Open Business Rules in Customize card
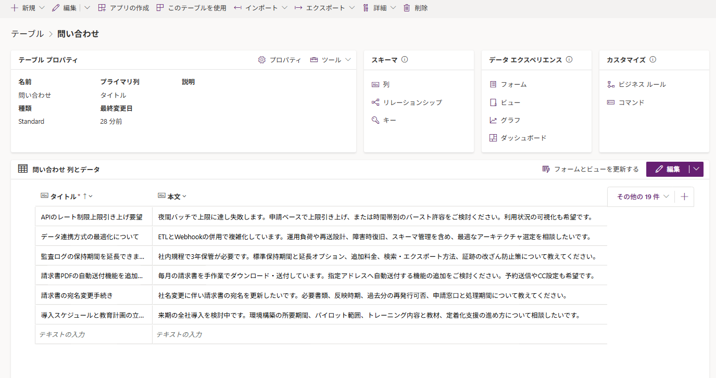Image resolution: width=716 pixels, height=378 pixels. coord(642,84)
